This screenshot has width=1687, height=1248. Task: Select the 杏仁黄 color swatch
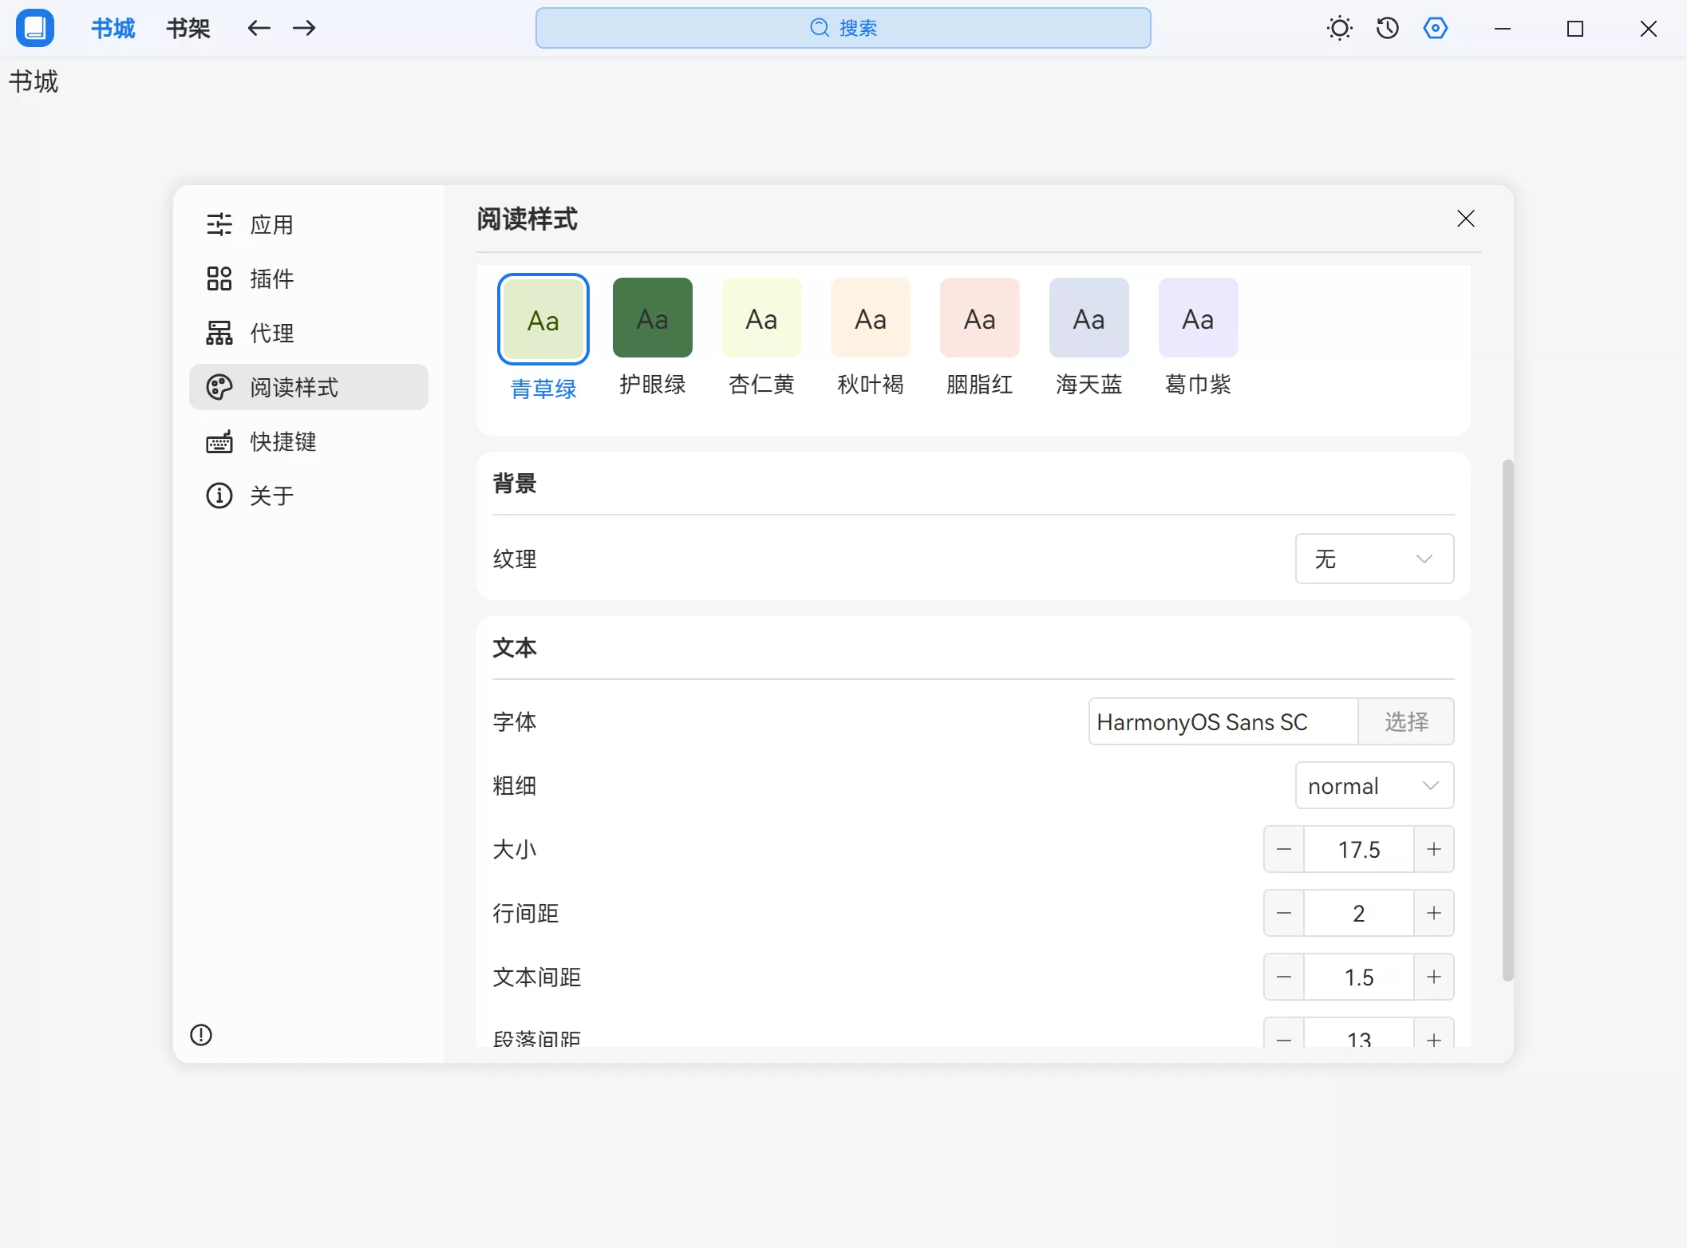click(761, 318)
